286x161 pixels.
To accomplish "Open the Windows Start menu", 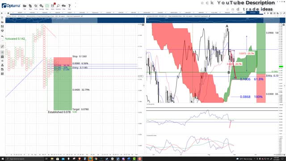I will click(x=3, y=159).
